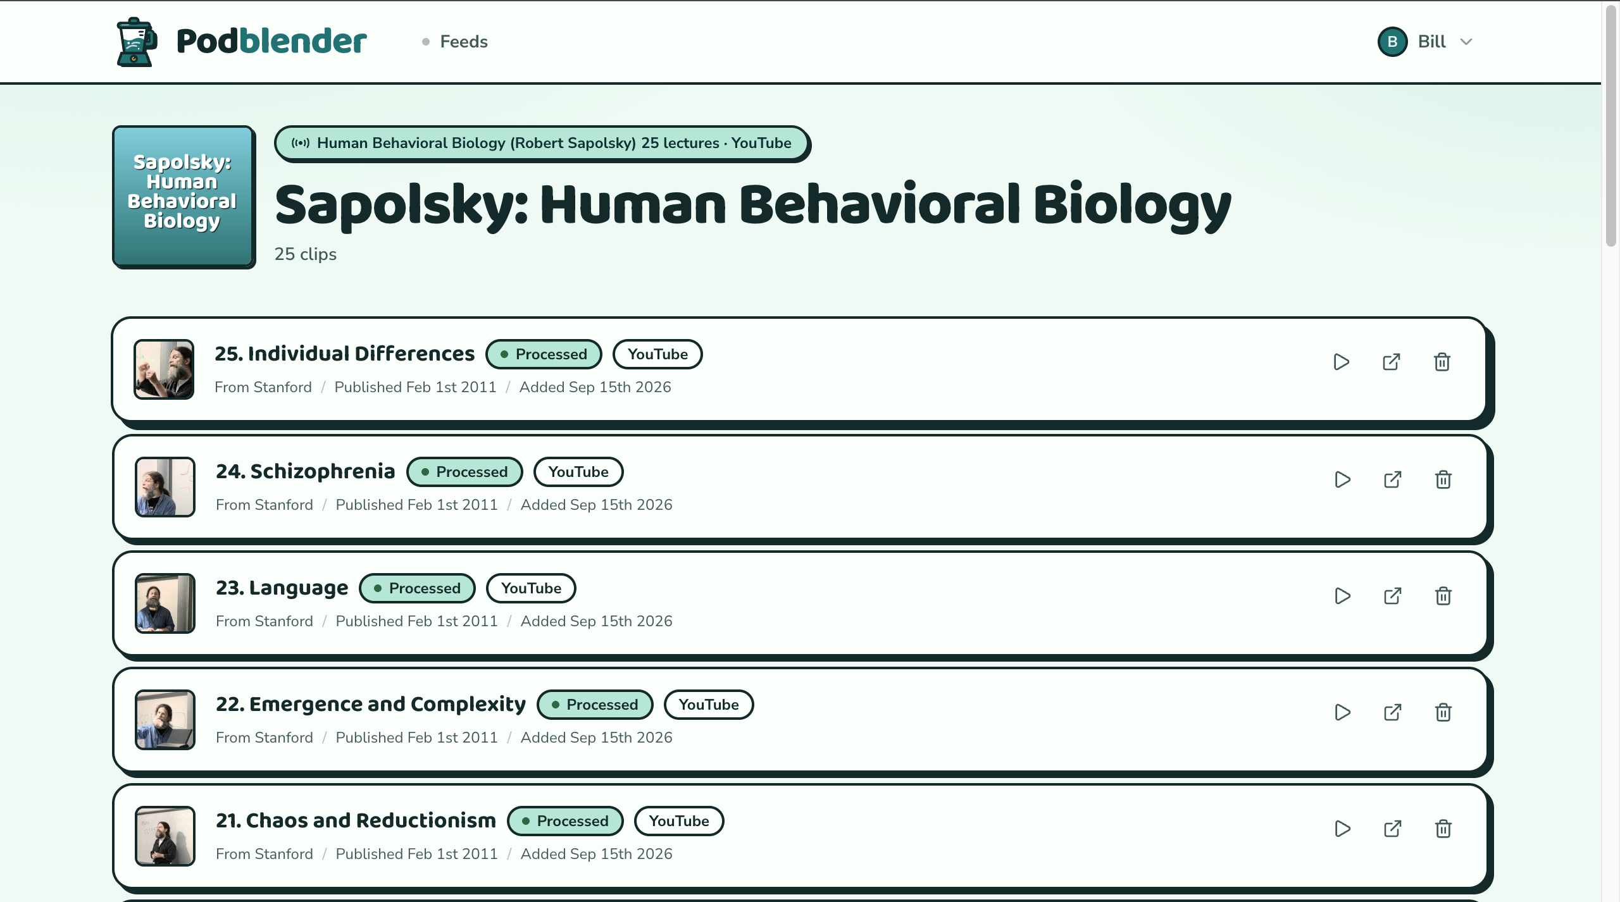The width and height of the screenshot is (1620, 902).
Task: Click the Bill user avatar
Action: (1392, 42)
